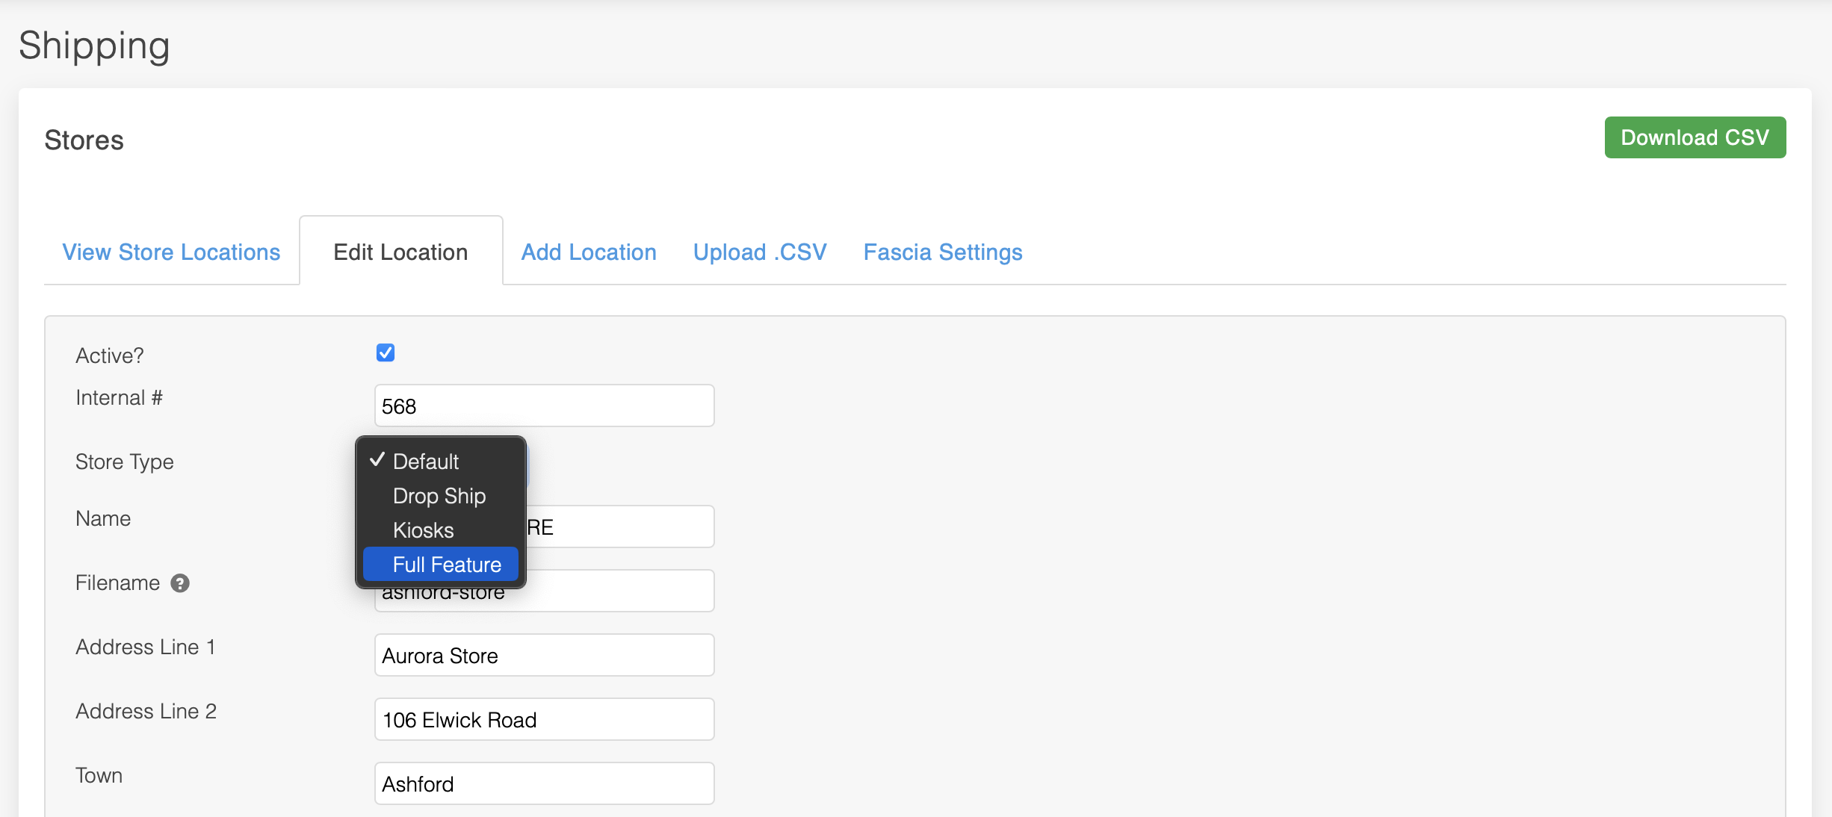Viewport: 1832px width, 817px height.
Task: Click the Internal # field with 568
Action: point(544,406)
